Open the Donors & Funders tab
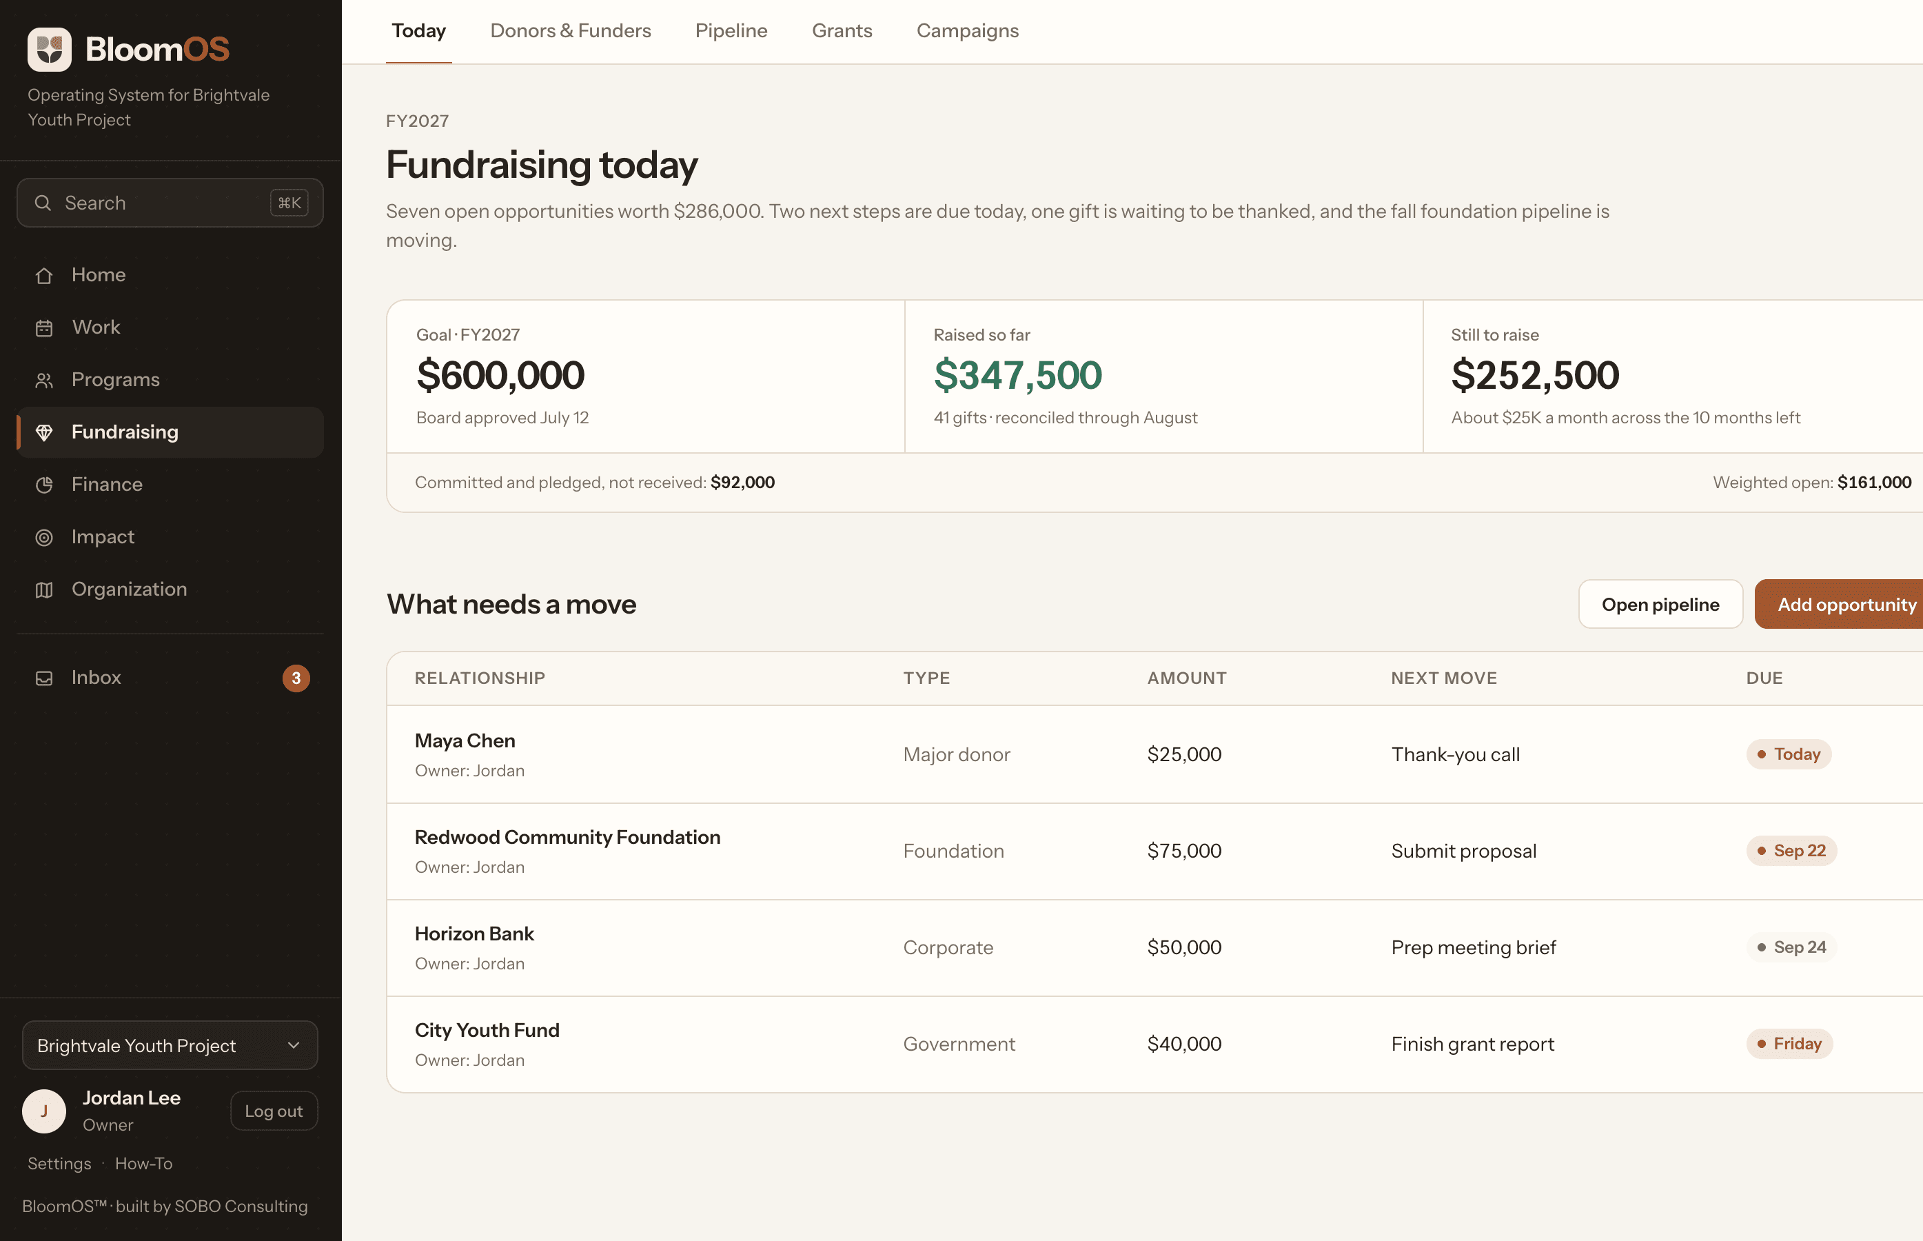 coord(571,30)
